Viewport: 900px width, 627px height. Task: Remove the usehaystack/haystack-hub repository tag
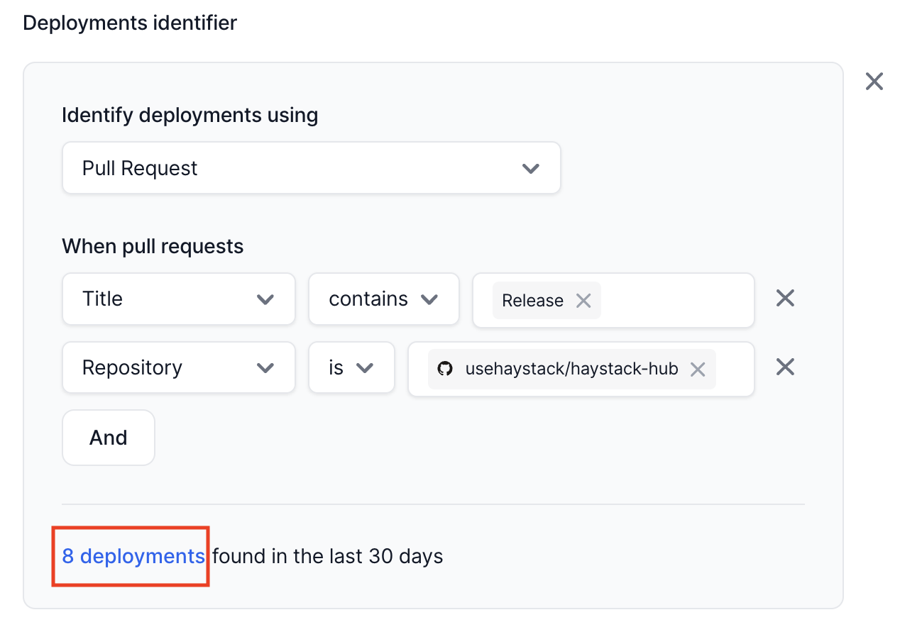coord(698,370)
